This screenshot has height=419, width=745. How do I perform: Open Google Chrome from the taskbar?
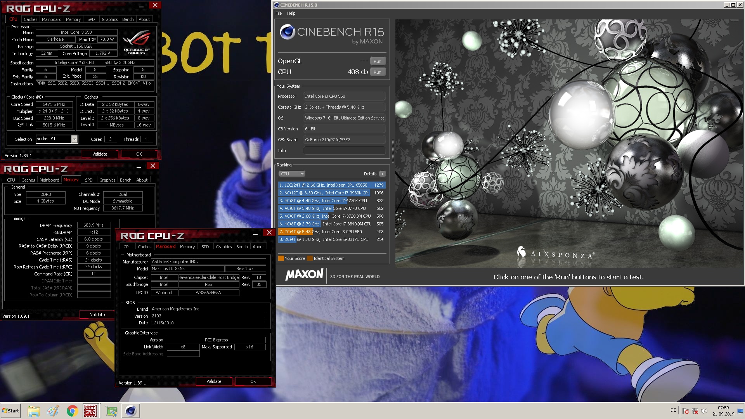tap(72, 411)
